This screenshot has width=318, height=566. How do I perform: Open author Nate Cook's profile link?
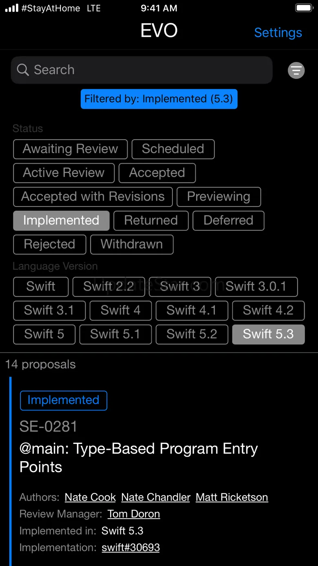90,497
